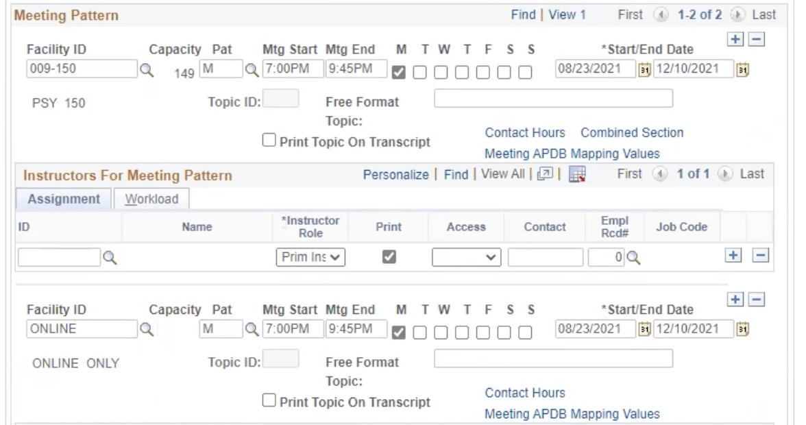The image size is (806, 425).
Task: Edit Mtg Start time of 009-150 meeting
Action: 293,69
